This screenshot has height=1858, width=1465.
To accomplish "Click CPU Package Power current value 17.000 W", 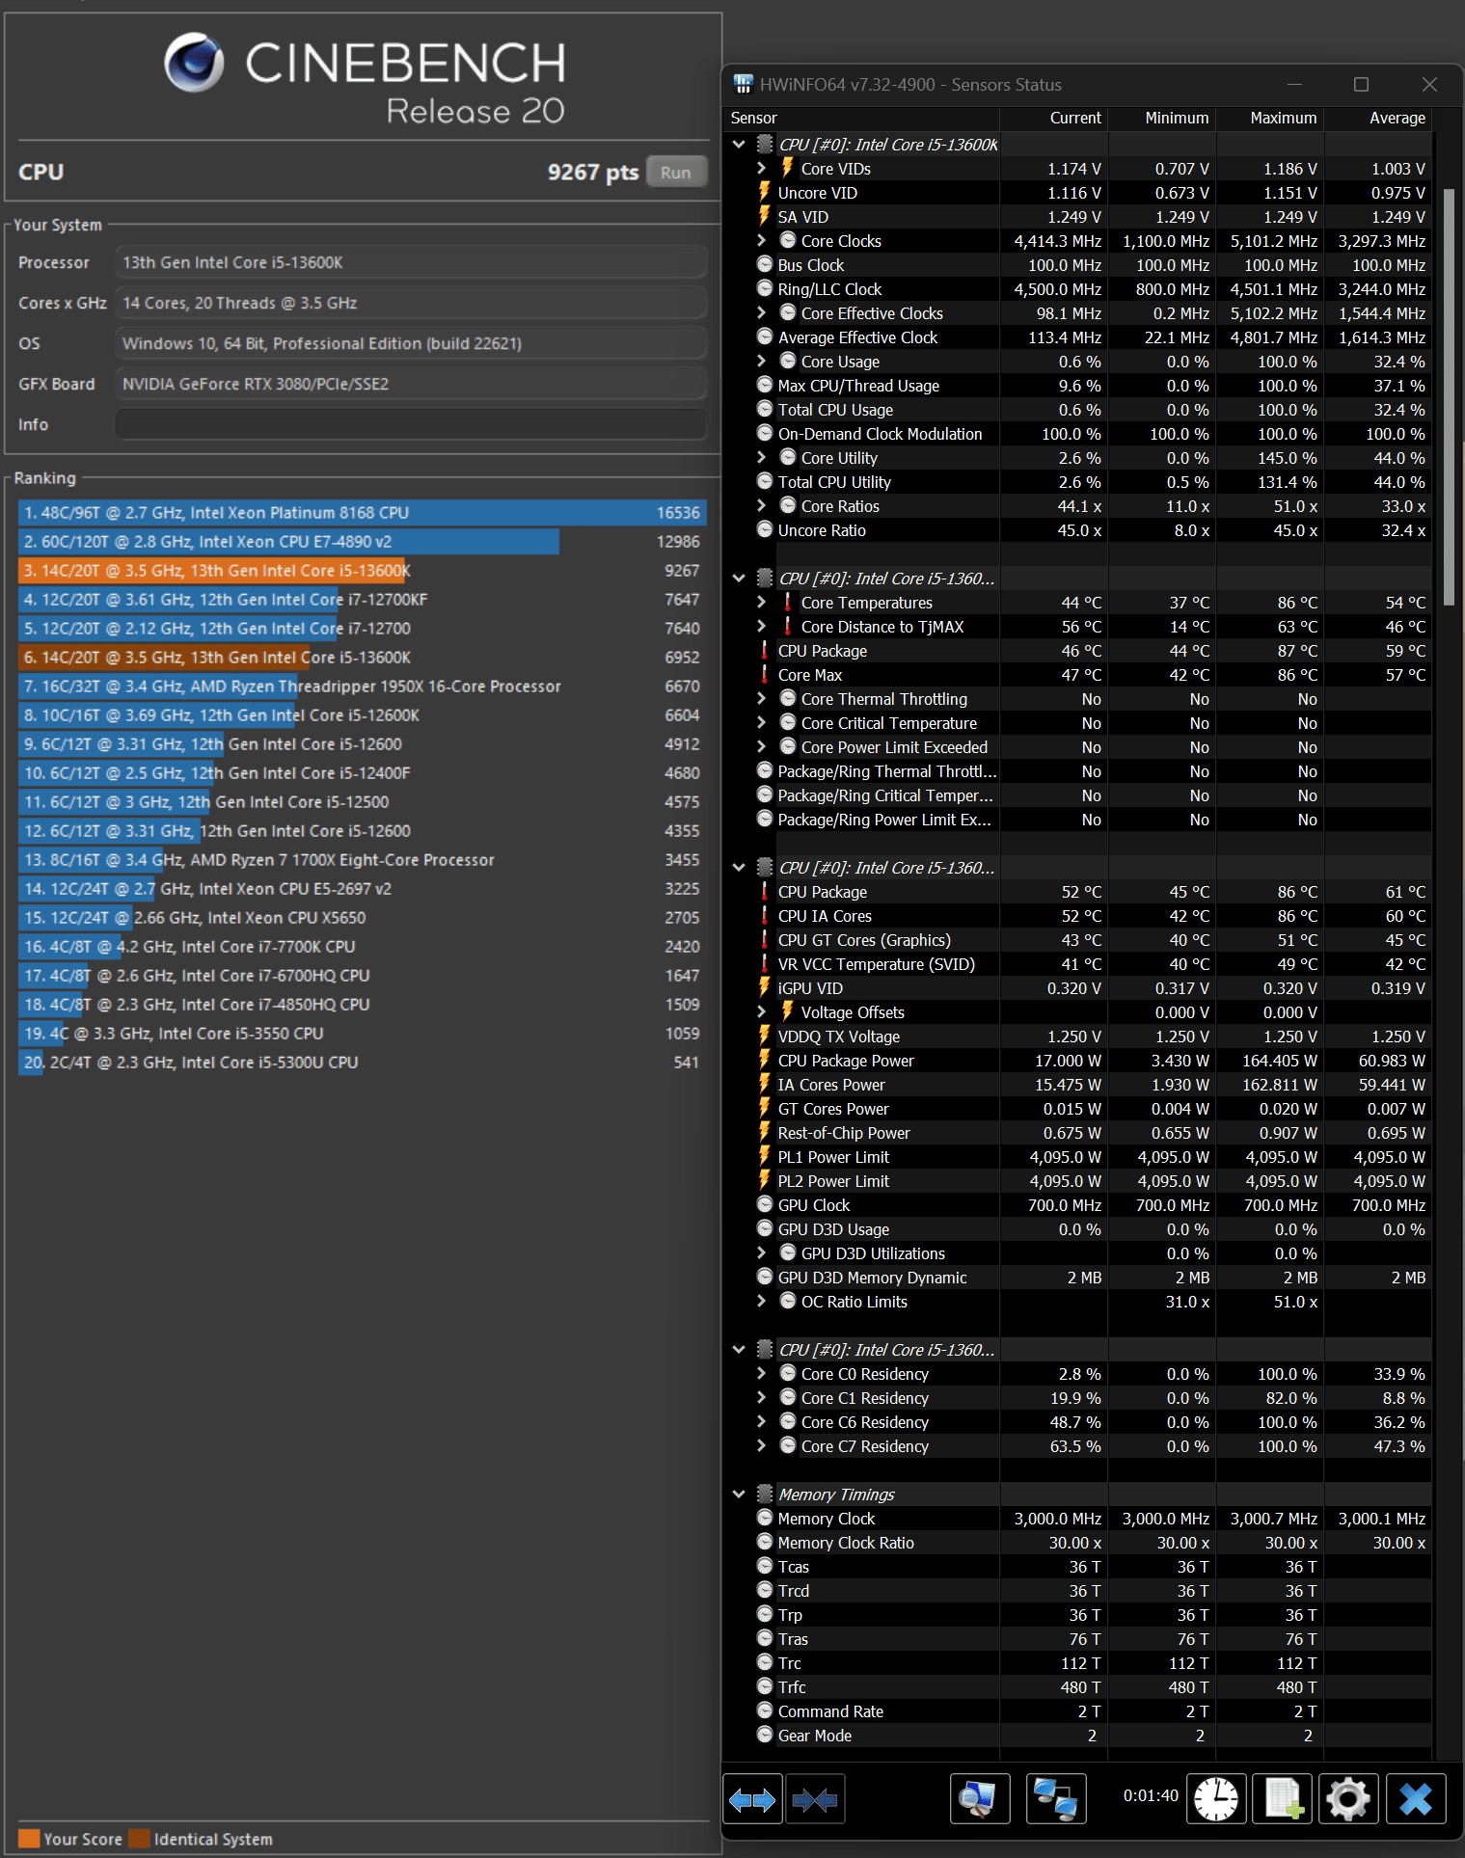I will point(1068,1061).
